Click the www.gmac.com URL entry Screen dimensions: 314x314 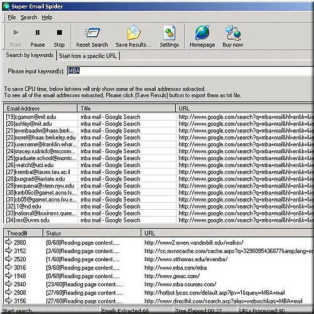tap(172, 276)
